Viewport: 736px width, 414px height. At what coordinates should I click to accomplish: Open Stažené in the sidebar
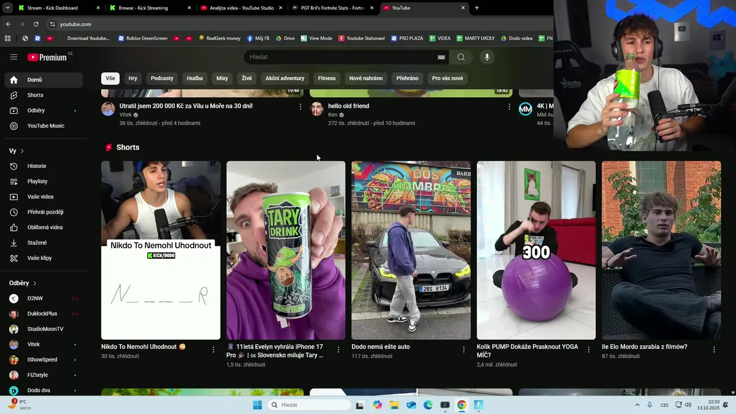pos(44,243)
